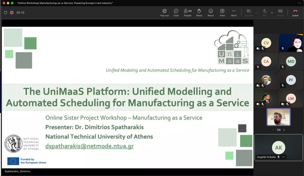This screenshot has width=304, height=176.
Task: Click the muted mic icon on woman's video
Action: click(x=282, y=49)
